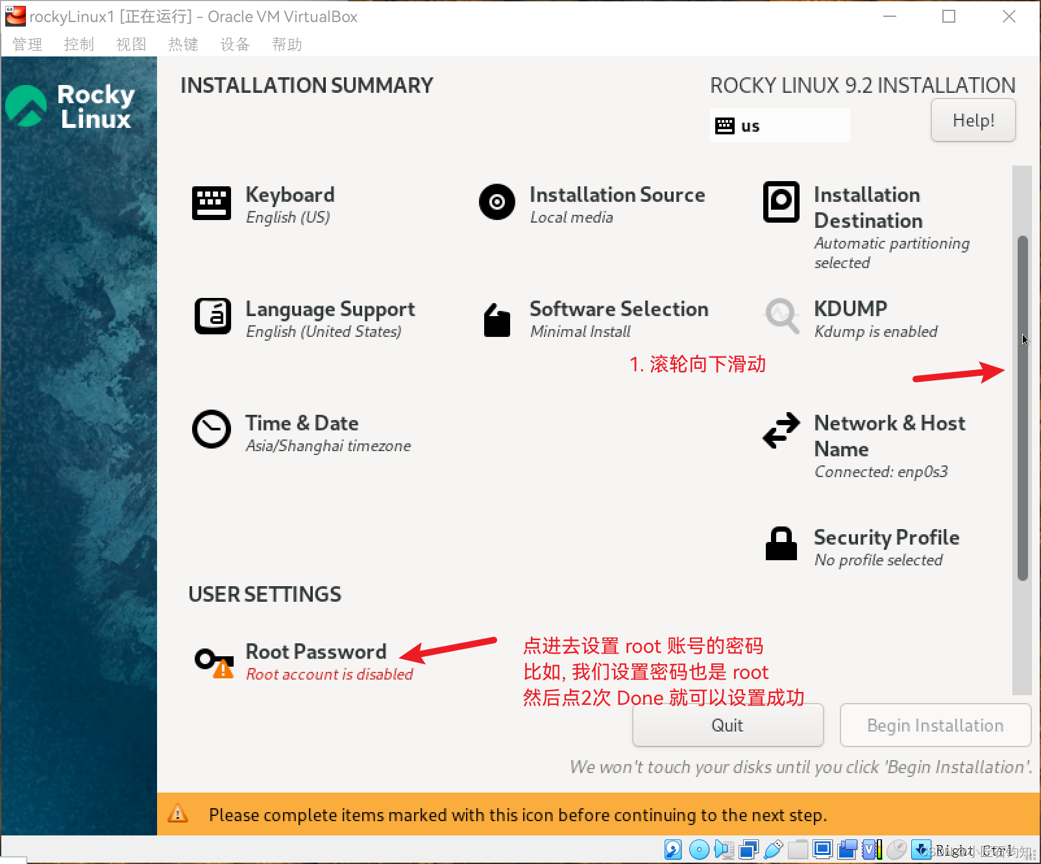
Task: Click the audio icon in VirtualBox status bar
Action: click(724, 849)
